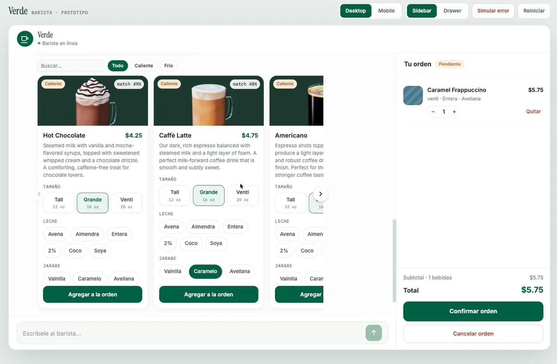Click the carousel previous arrow
557x364 pixels.
click(x=38, y=195)
